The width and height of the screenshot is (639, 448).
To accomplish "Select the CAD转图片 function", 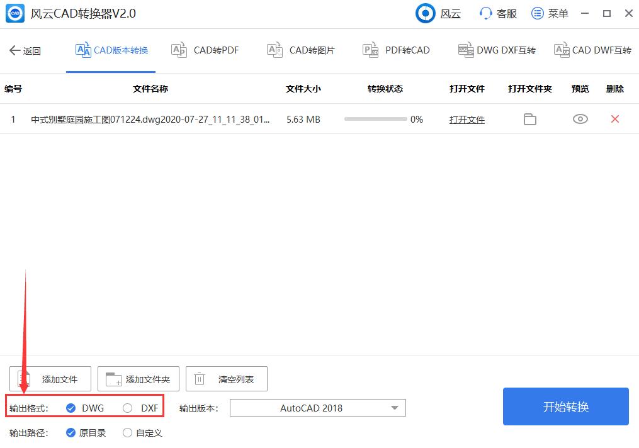I will click(300, 50).
